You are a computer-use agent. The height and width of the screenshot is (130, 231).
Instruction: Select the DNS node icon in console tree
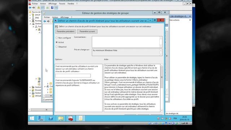pyautogui.click(x=33, y=18)
